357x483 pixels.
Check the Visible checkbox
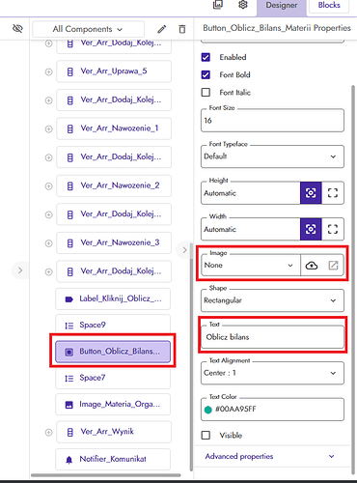pyautogui.click(x=206, y=436)
